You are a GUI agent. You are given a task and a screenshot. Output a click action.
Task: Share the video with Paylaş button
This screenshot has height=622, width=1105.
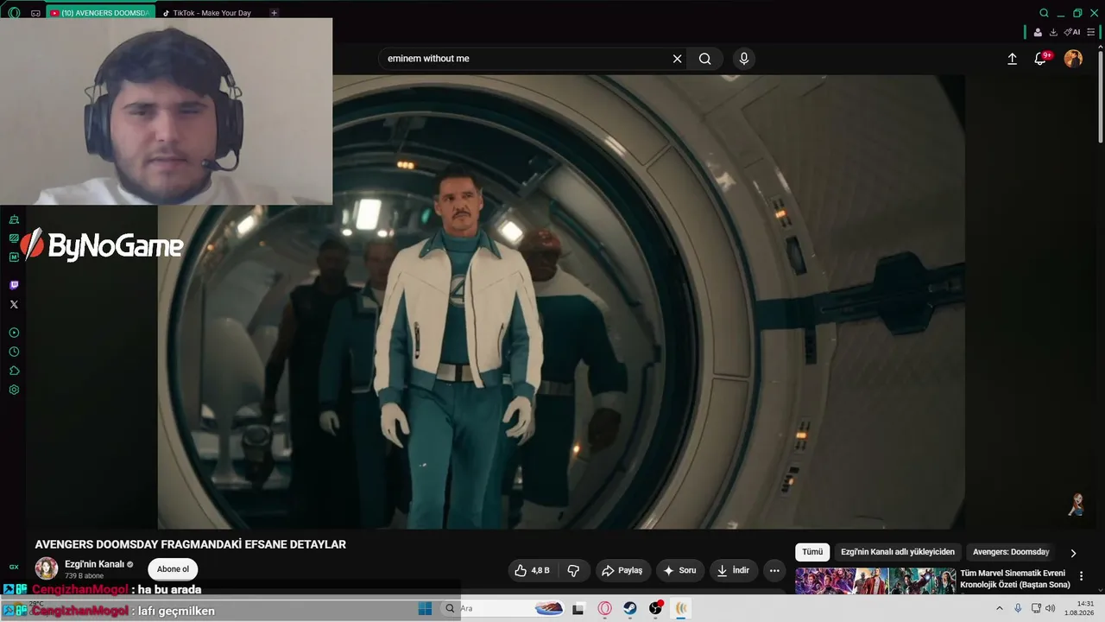point(622,570)
